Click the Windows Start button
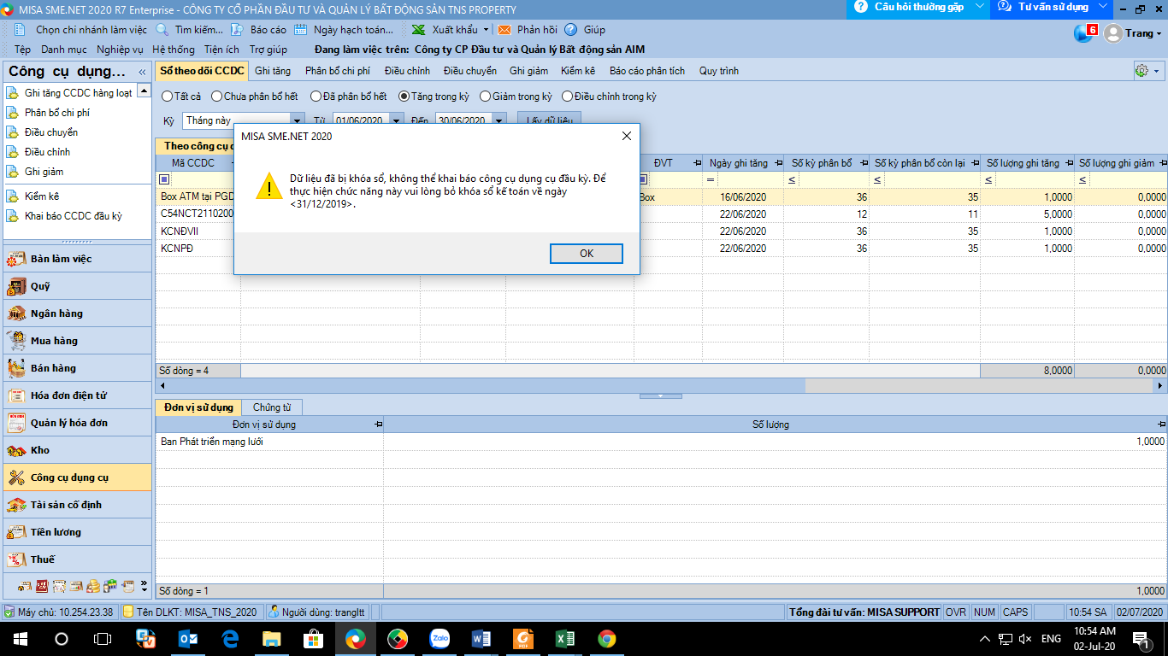This screenshot has width=1168, height=656. click(20, 639)
